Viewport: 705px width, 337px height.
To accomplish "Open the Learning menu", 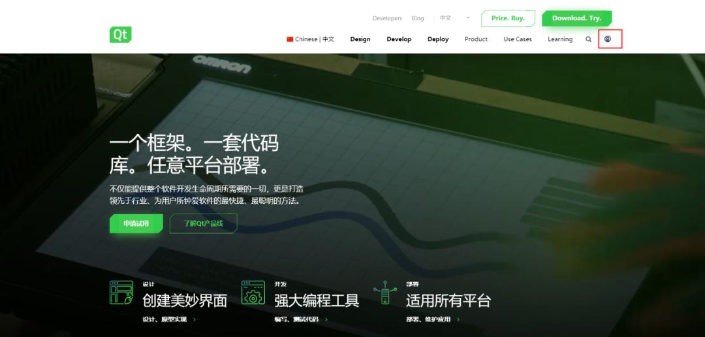I will coord(560,39).
